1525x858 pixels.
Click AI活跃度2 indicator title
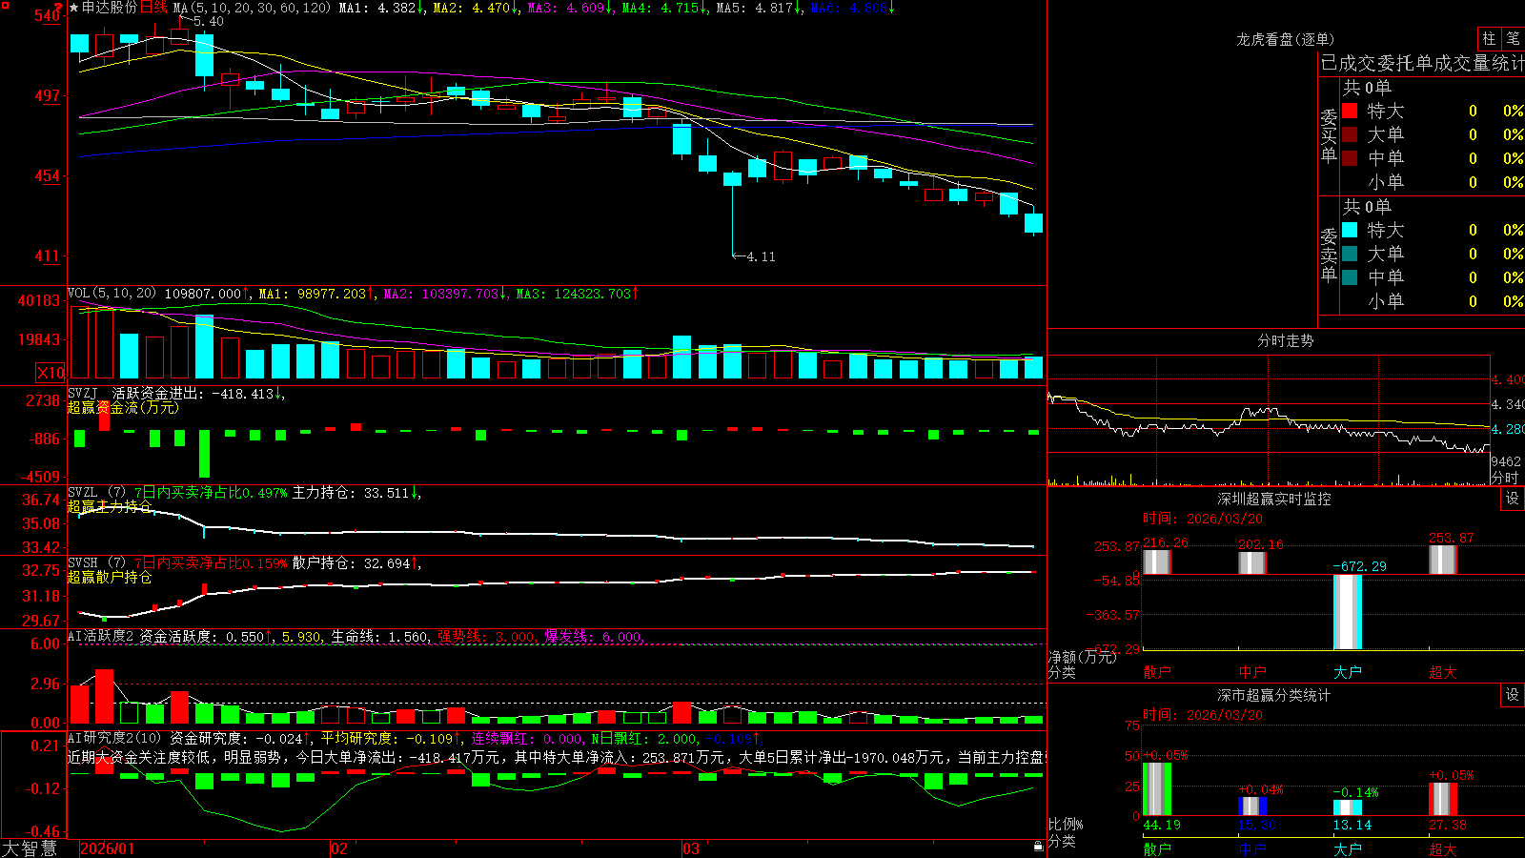tap(101, 636)
